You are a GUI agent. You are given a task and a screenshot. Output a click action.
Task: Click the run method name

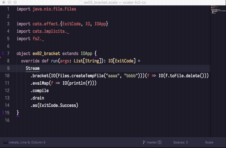(54, 61)
